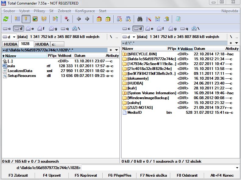Screen dimensions: 241x180
Task: Open right panel favorites asterisk button
Action: (231, 43)
